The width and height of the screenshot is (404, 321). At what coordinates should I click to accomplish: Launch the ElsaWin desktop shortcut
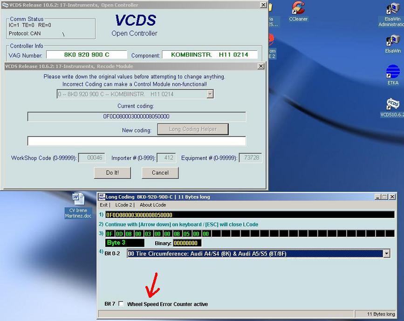[x=393, y=44]
